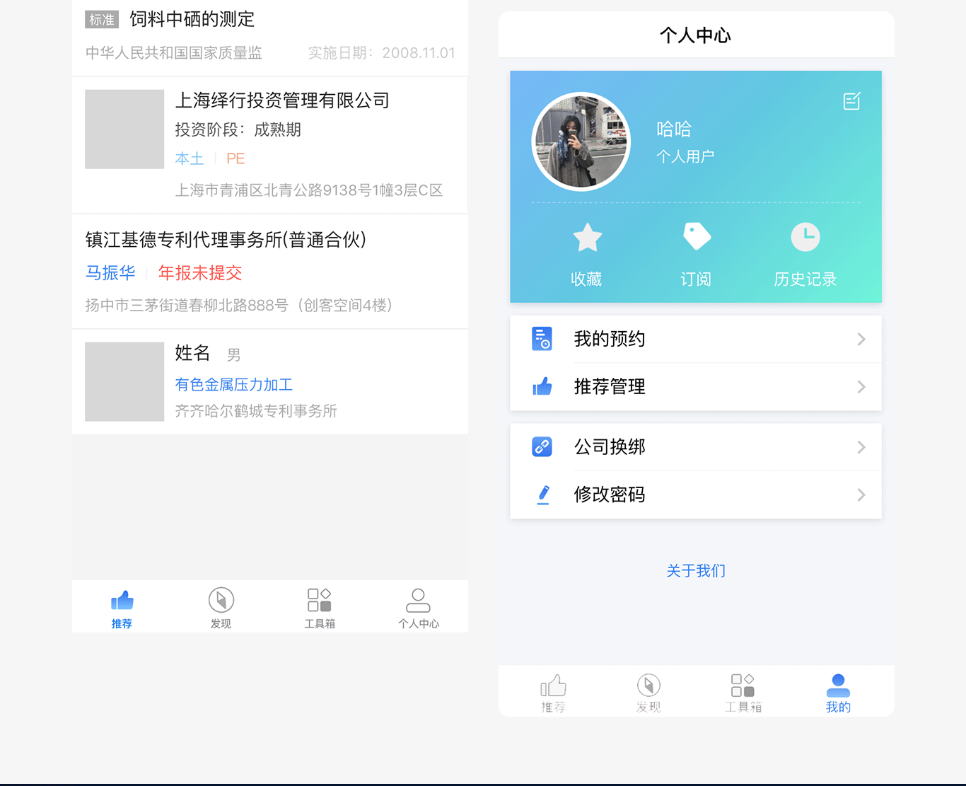
Task: Tap the 收藏 label
Action: point(586,279)
